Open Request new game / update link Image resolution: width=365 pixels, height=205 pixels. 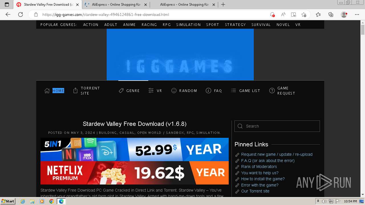tap(277, 154)
